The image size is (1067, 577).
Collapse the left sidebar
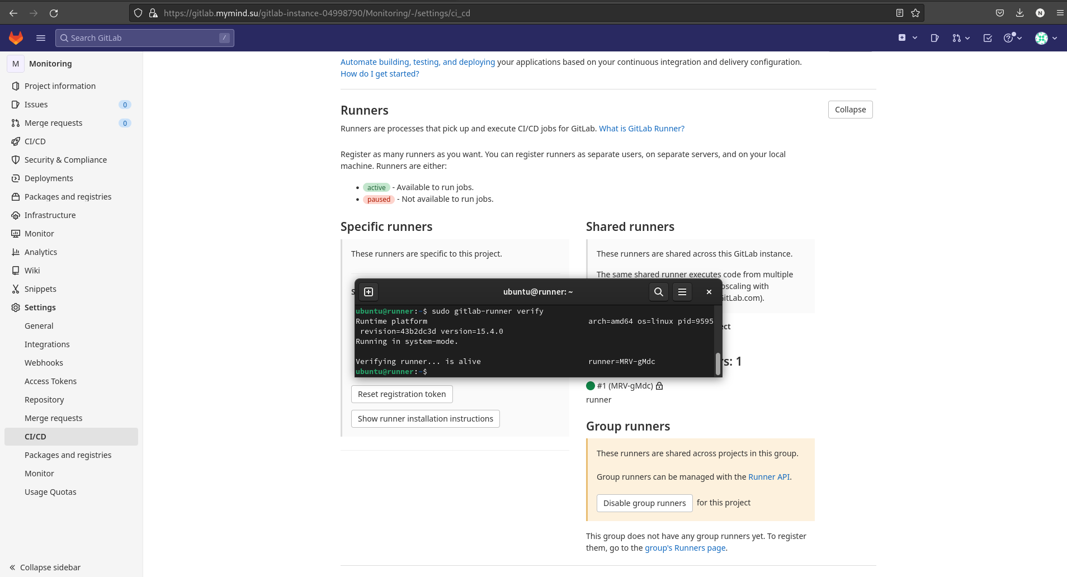pos(45,567)
